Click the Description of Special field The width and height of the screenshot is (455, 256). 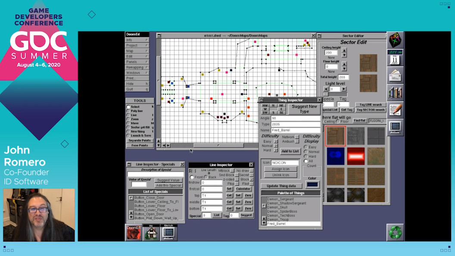(156, 174)
